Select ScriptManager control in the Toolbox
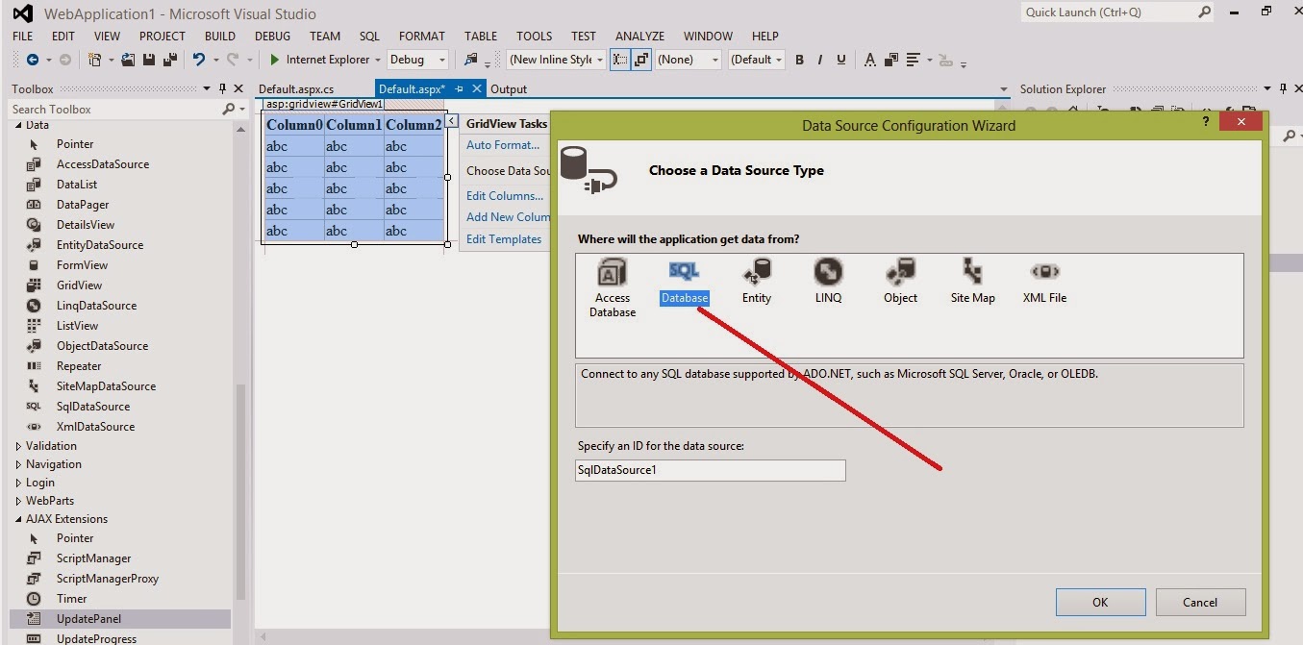 (x=93, y=558)
